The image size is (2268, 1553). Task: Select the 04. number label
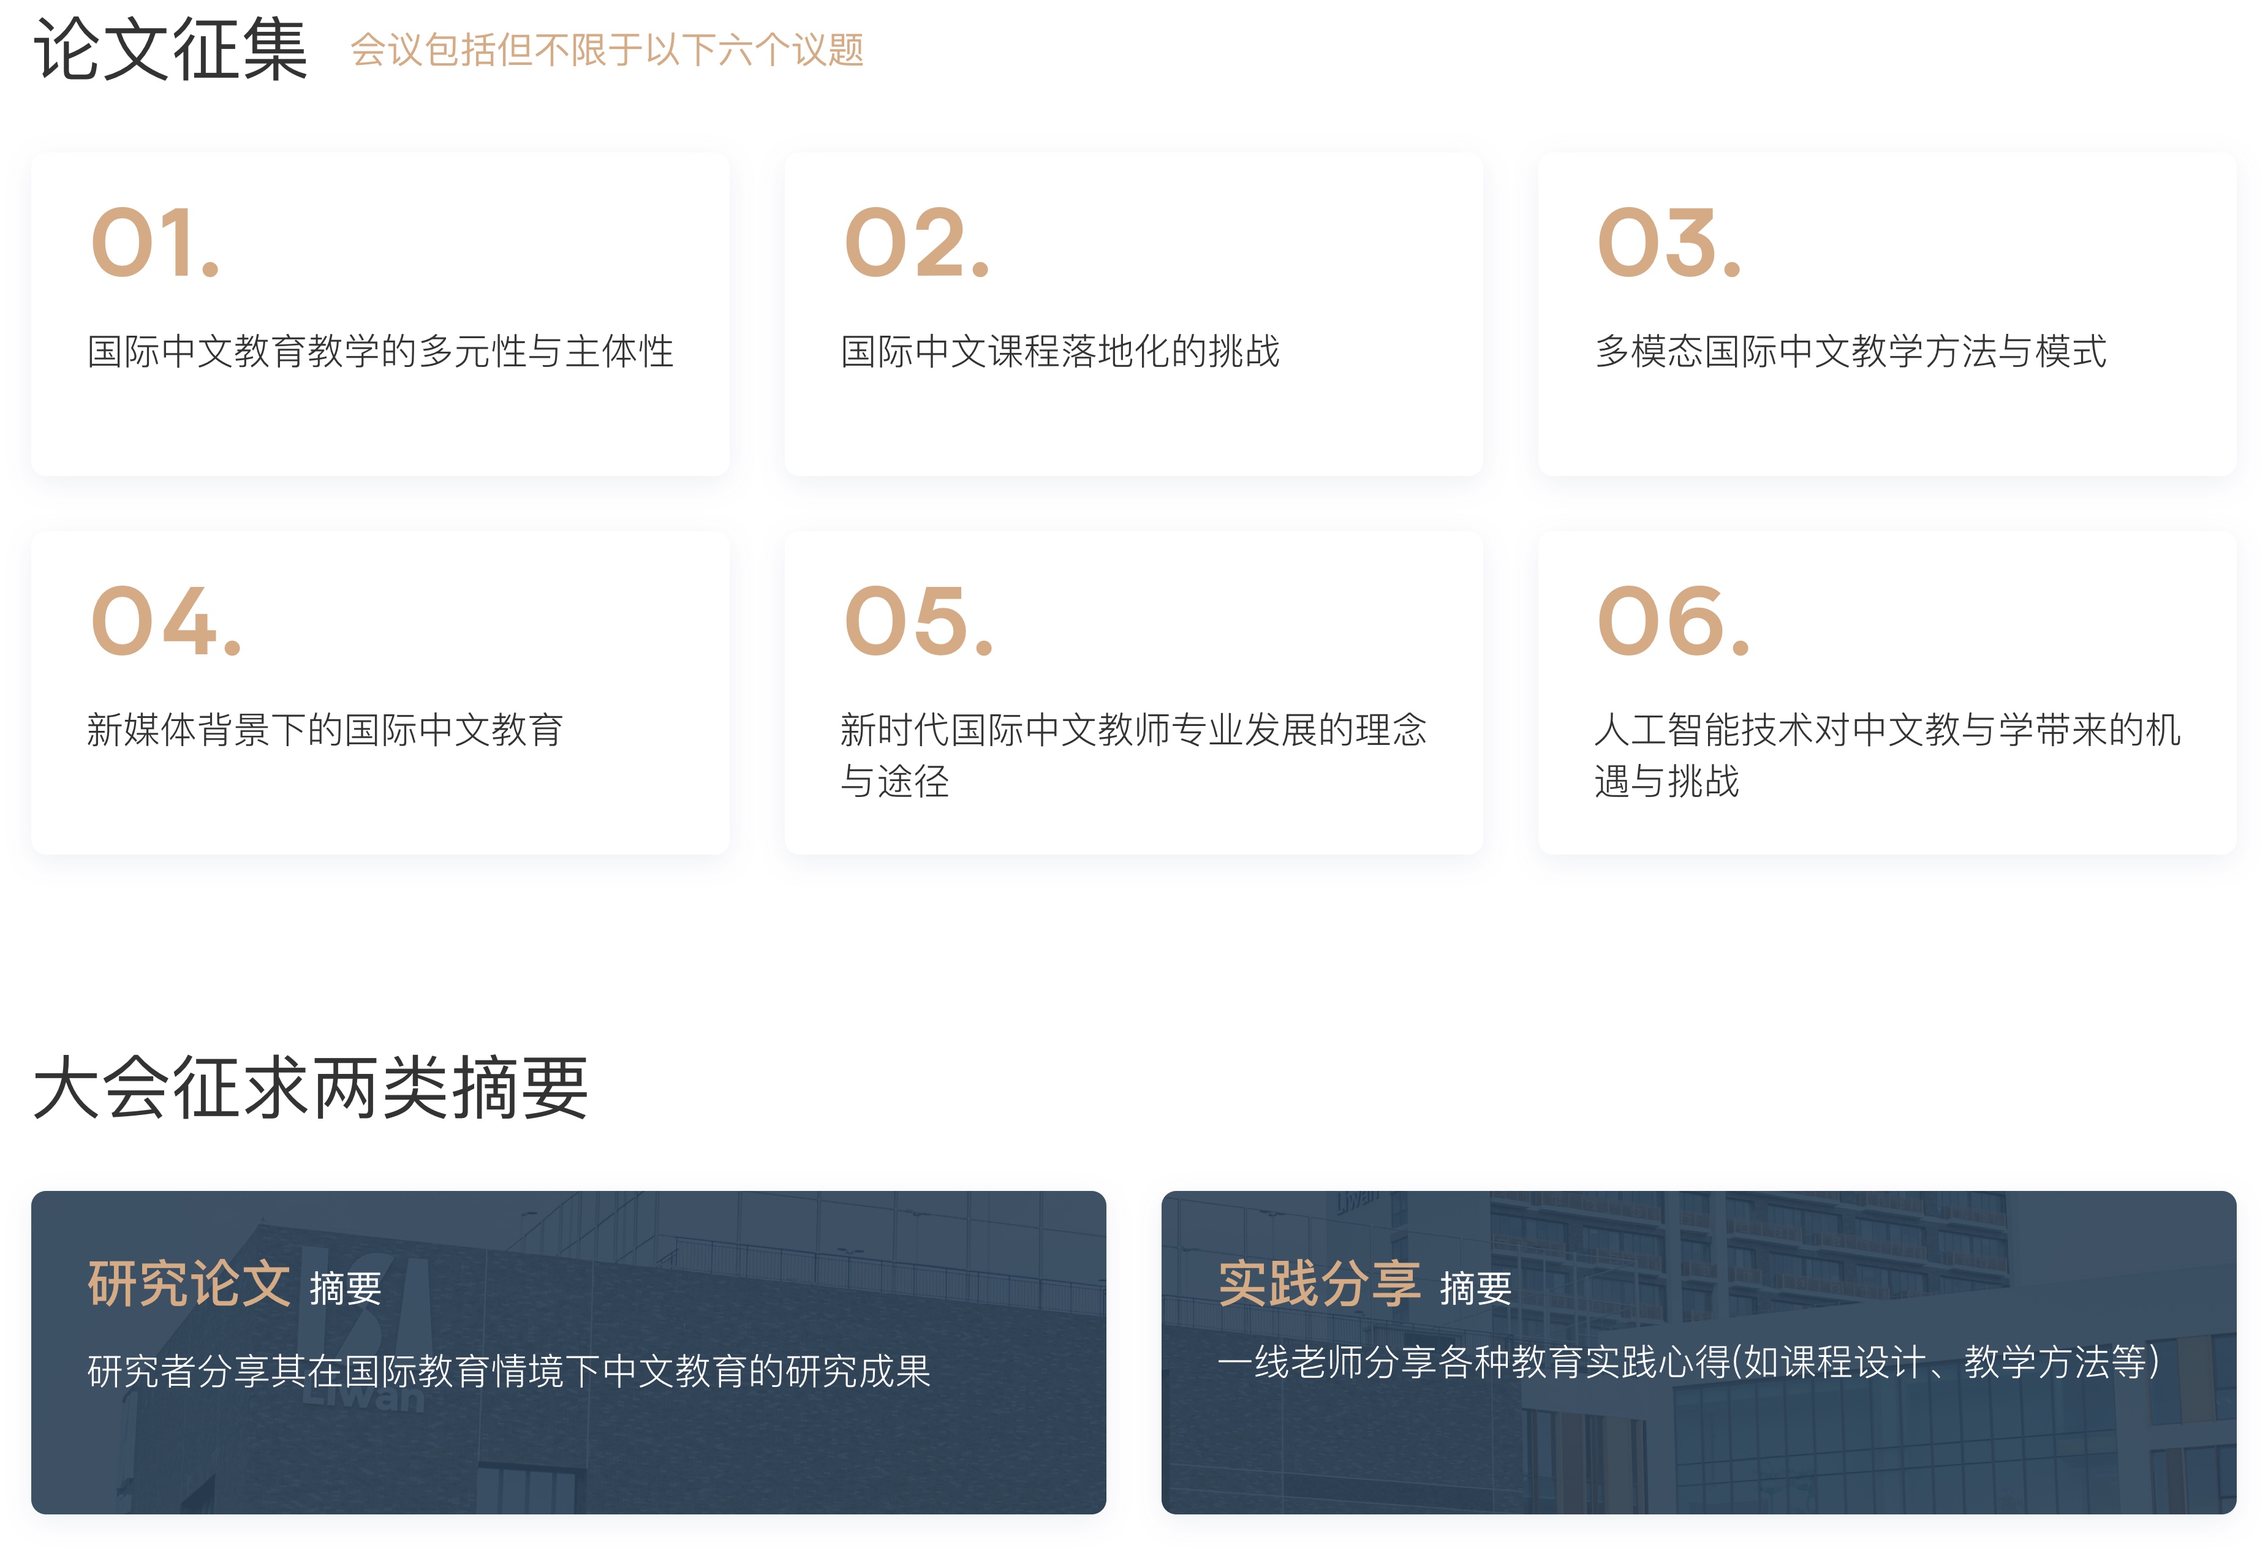coord(166,621)
